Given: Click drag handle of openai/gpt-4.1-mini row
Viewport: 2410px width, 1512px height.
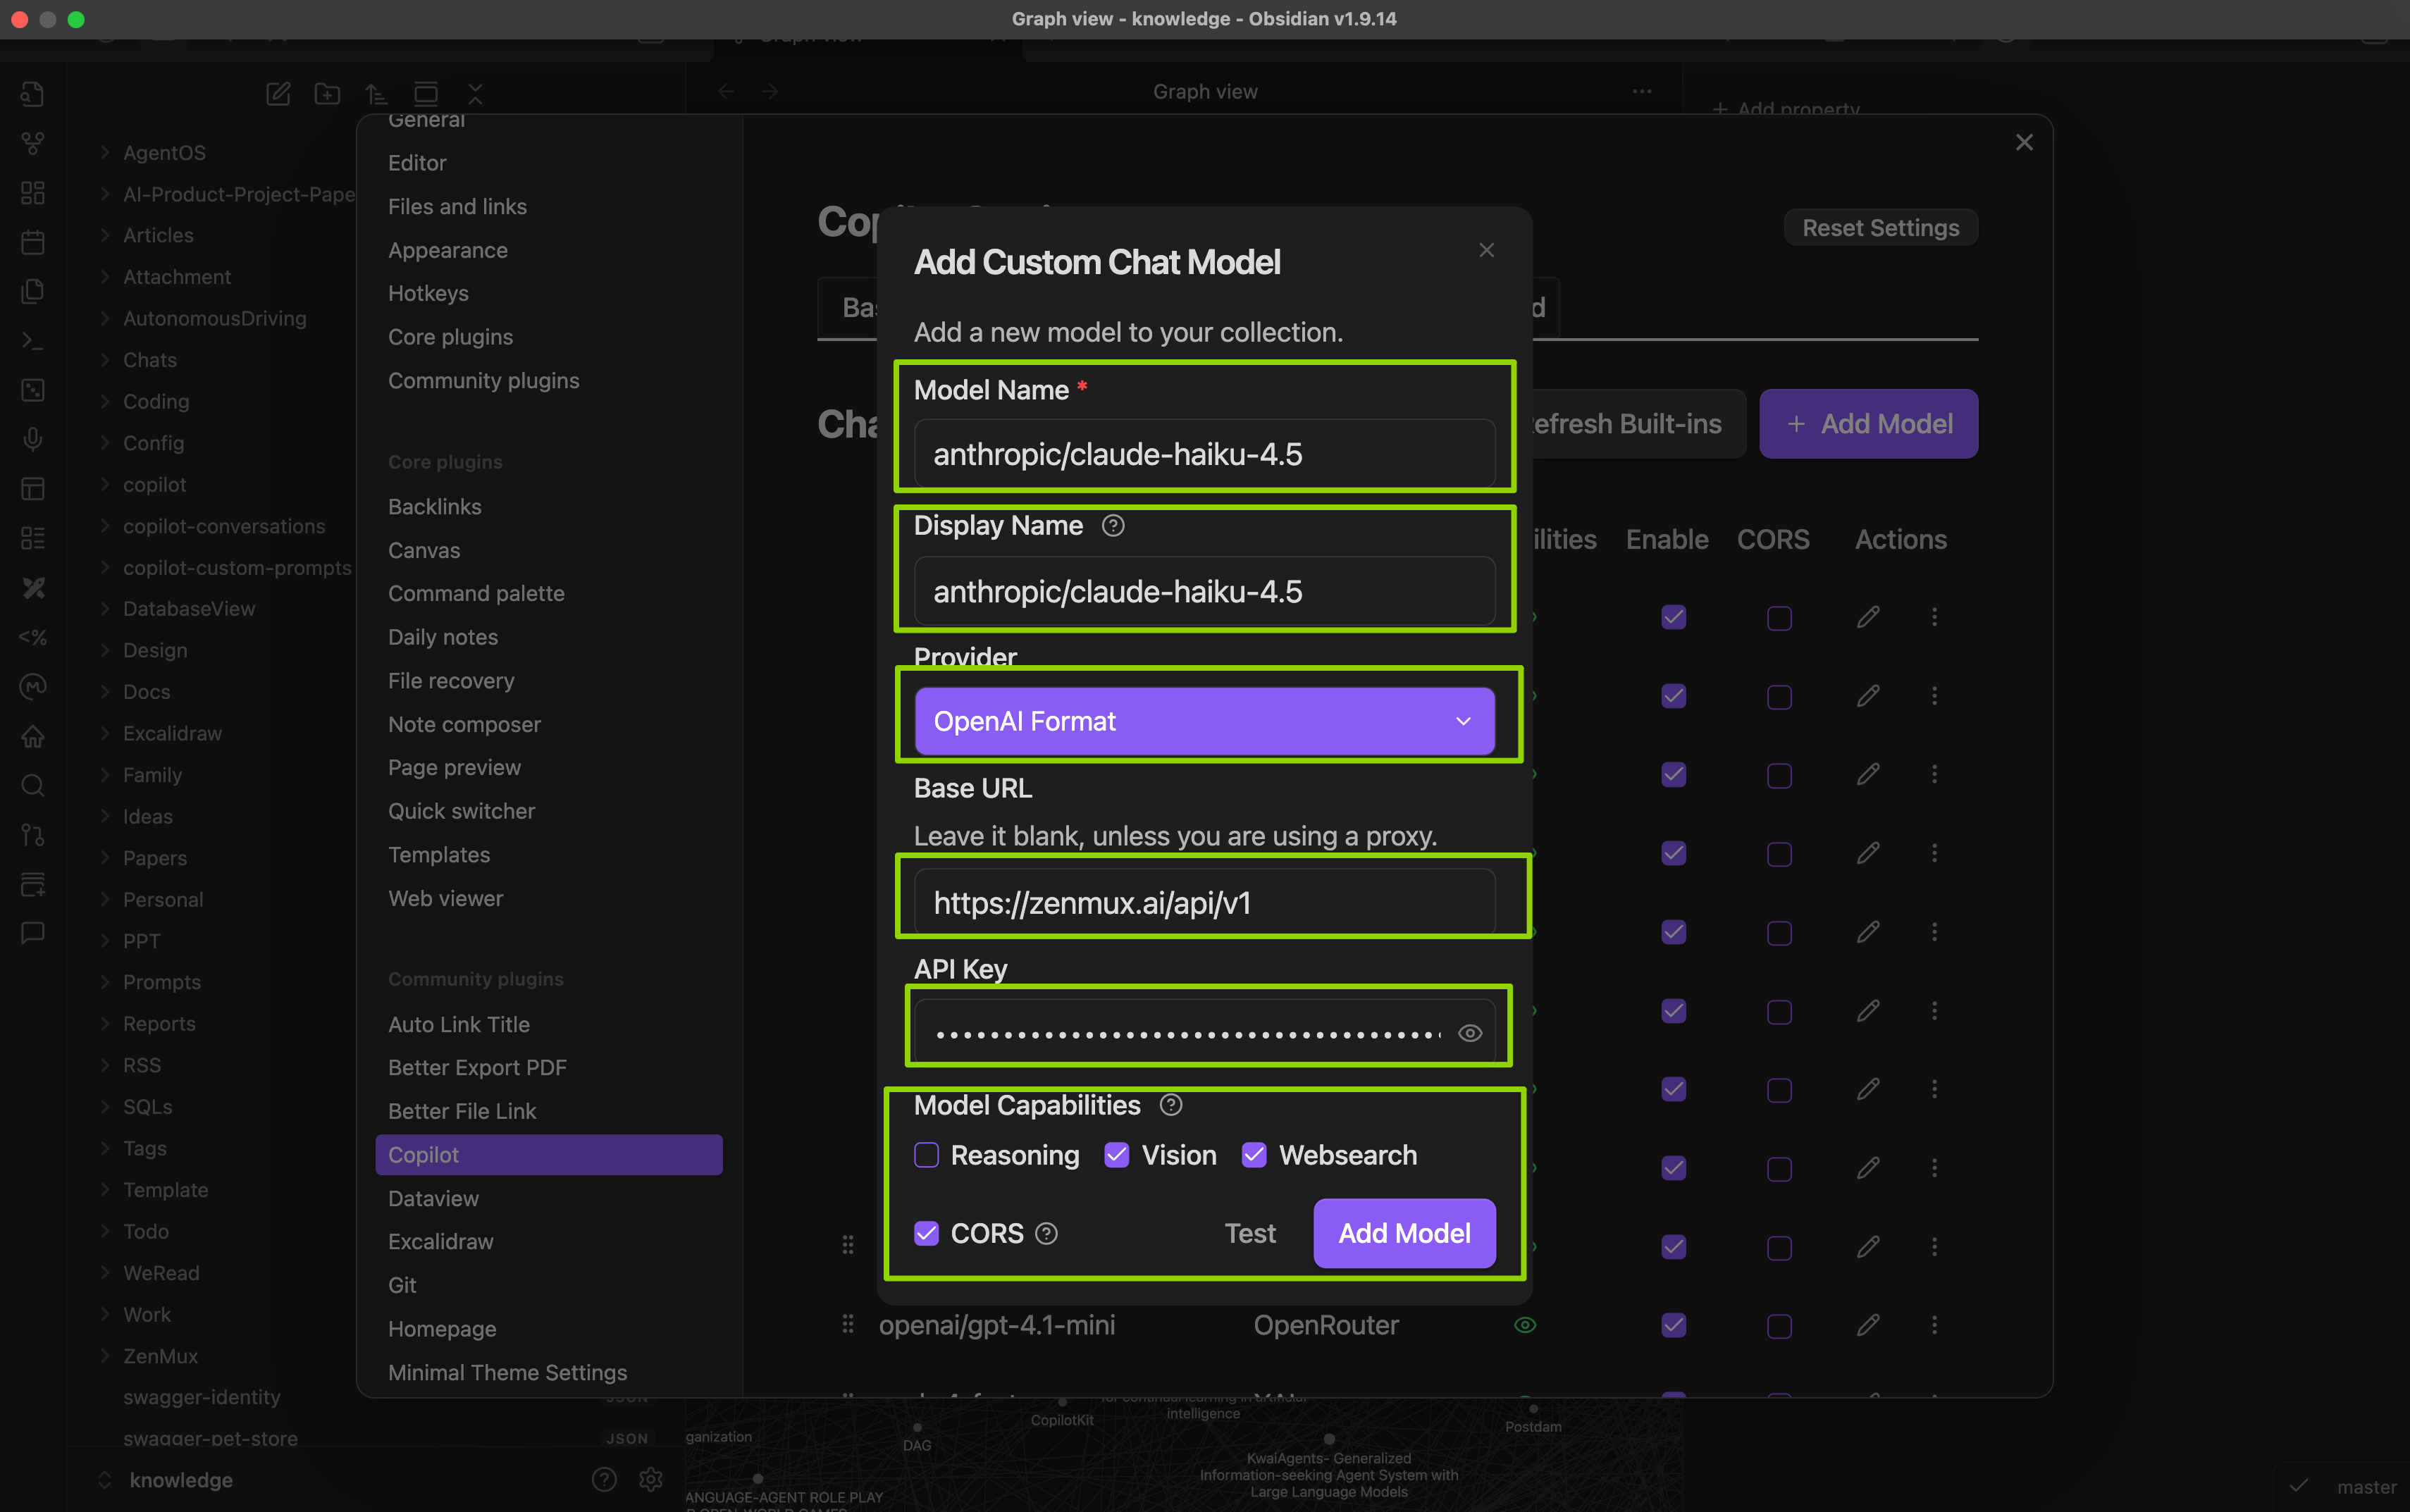Looking at the screenshot, I should click(x=848, y=1324).
